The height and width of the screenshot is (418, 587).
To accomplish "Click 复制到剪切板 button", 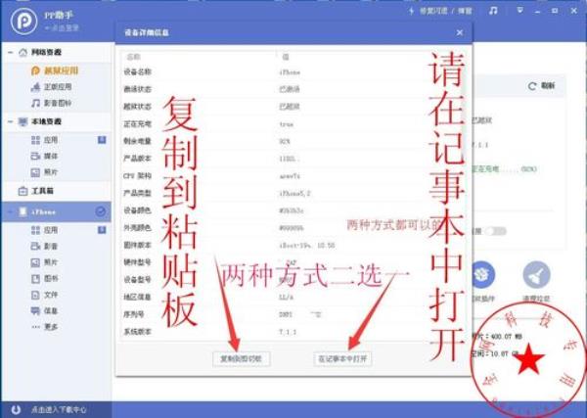I will 241,359.
